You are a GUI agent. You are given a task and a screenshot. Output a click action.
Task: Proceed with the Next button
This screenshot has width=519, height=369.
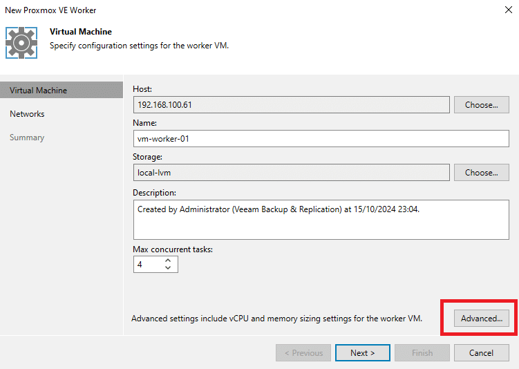(x=362, y=353)
